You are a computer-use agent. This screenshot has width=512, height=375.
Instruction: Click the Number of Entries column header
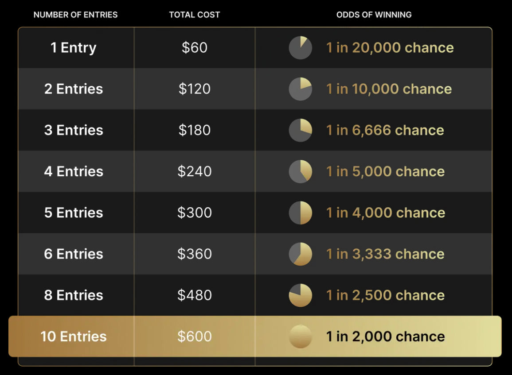pos(75,15)
